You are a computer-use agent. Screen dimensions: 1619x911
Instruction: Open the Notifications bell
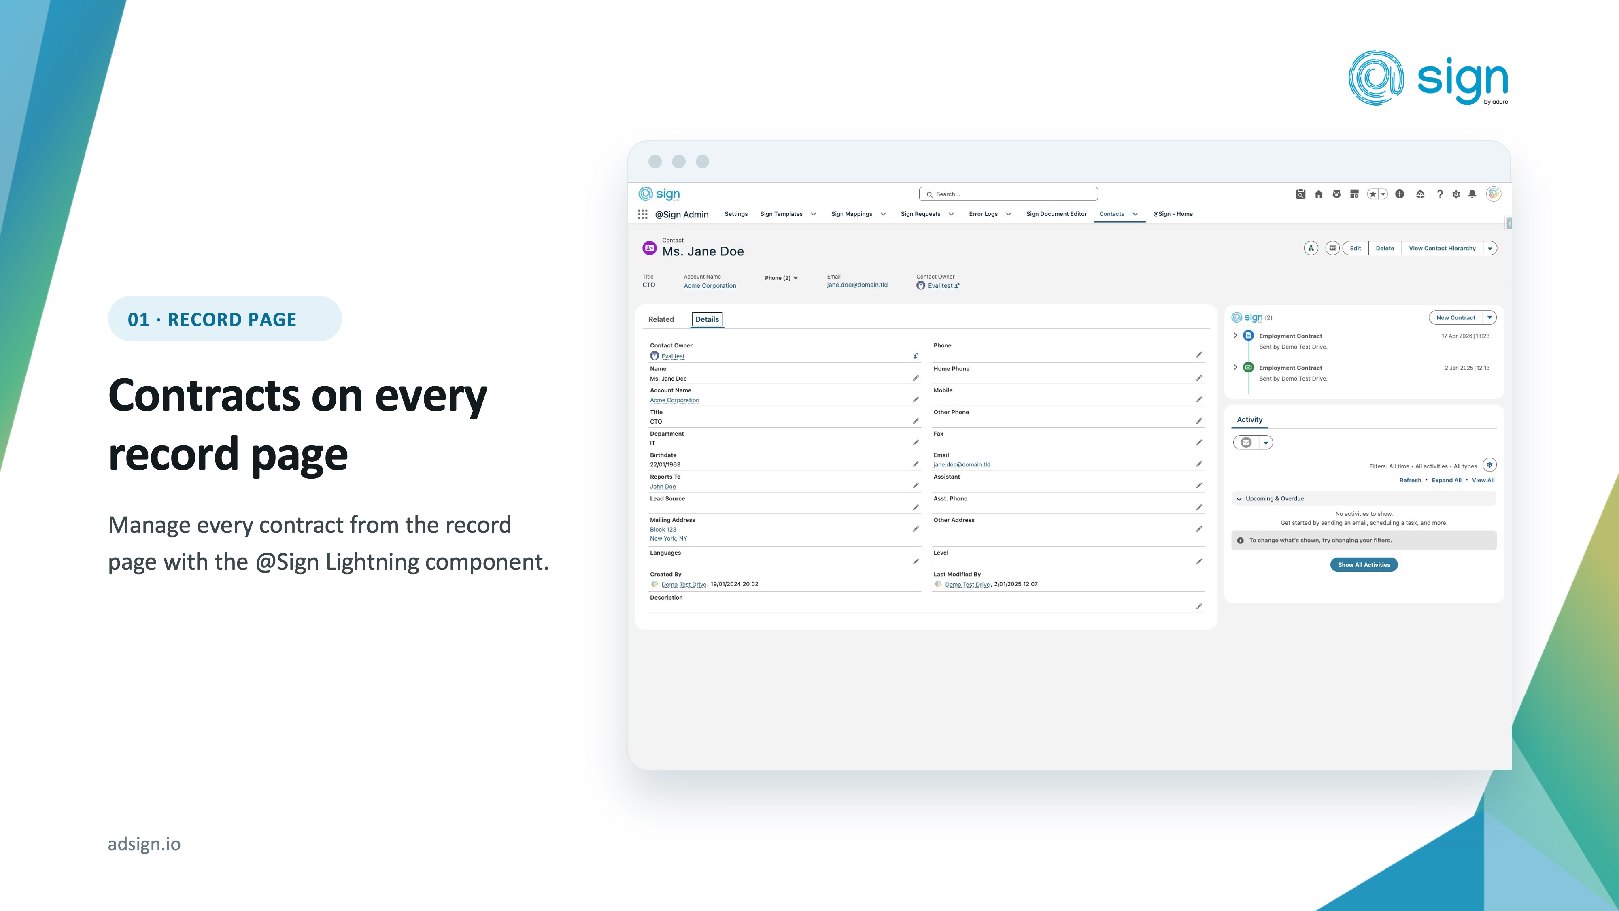tap(1472, 194)
